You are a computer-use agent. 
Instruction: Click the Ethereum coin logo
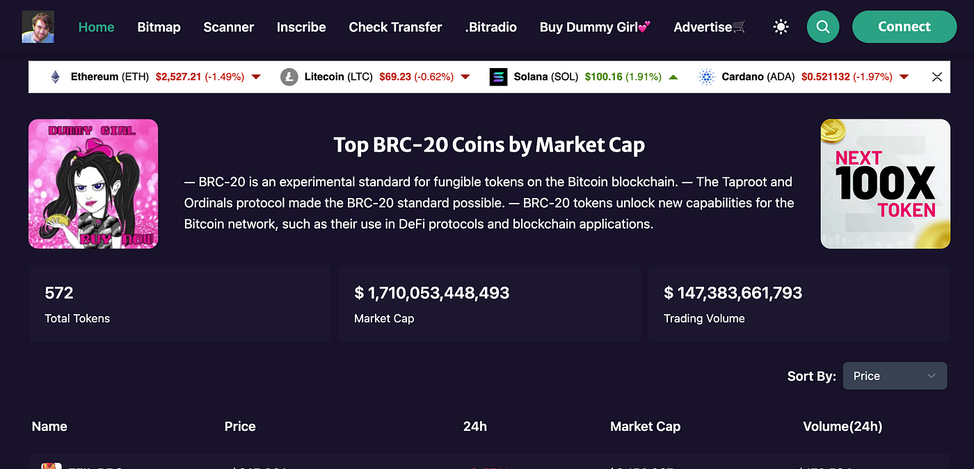coord(55,77)
